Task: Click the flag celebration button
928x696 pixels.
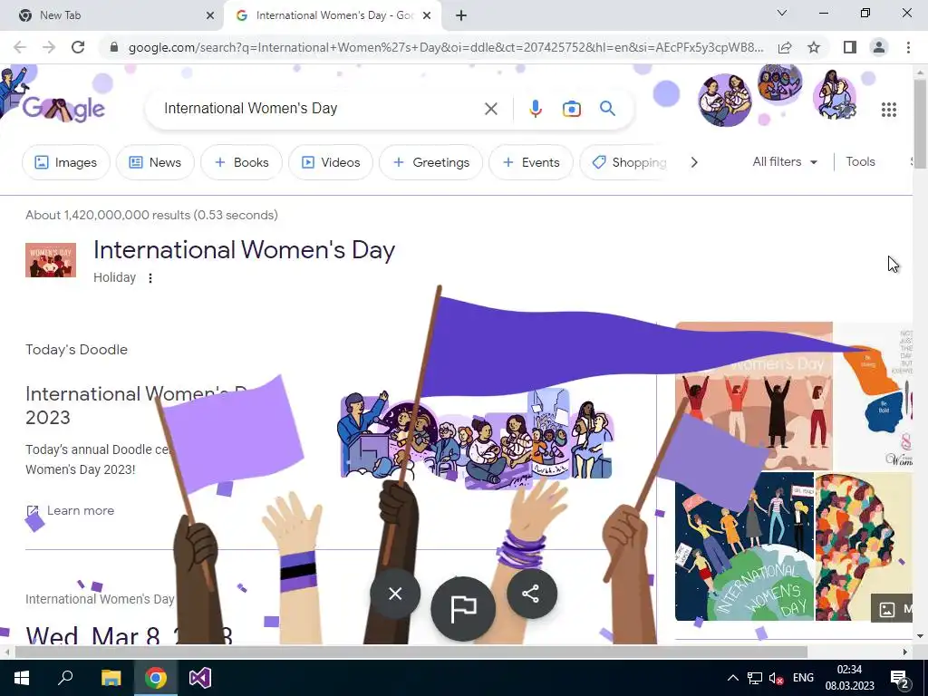Action: (x=463, y=608)
